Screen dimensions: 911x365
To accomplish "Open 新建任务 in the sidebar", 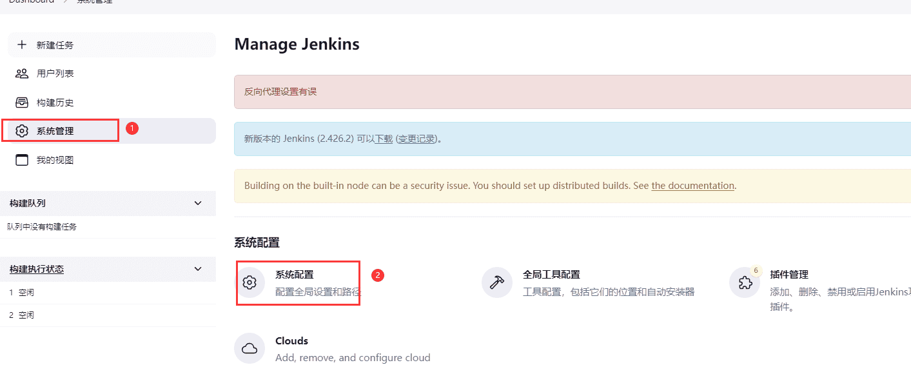I will pyautogui.click(x=112, y=45).
